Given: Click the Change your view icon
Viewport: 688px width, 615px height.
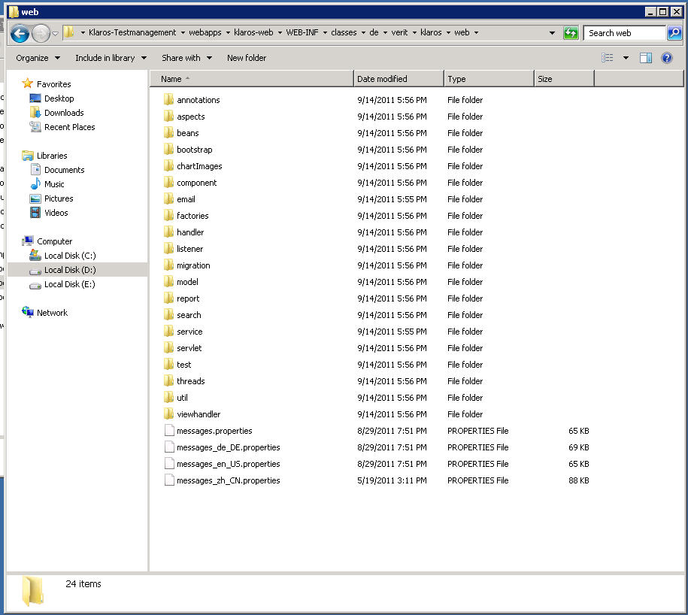Looking at the screenshot, I should [x=608, y=58].
